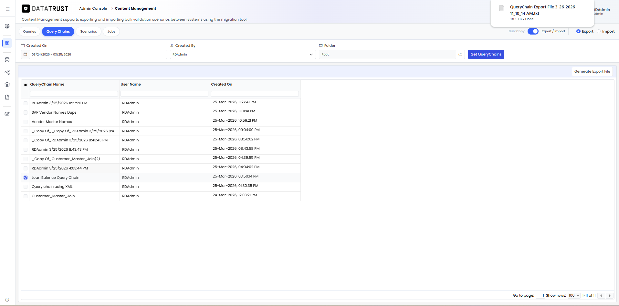Click the info icon in sidebar bottom
Viewport: 619px width, 306px height.
[7, 300]
